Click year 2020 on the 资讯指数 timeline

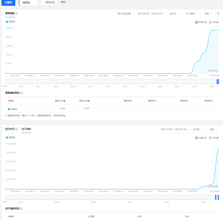click(93, 202)
